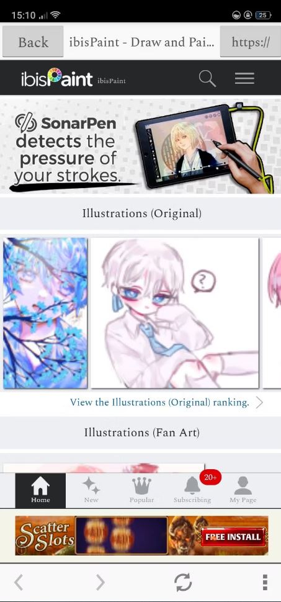
Task: Go forward with browser right arrow
Action: click(100, 582)
